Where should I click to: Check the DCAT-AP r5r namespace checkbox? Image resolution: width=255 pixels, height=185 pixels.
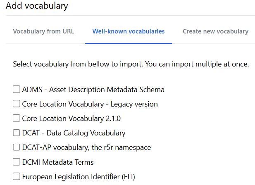pos(17,147)
